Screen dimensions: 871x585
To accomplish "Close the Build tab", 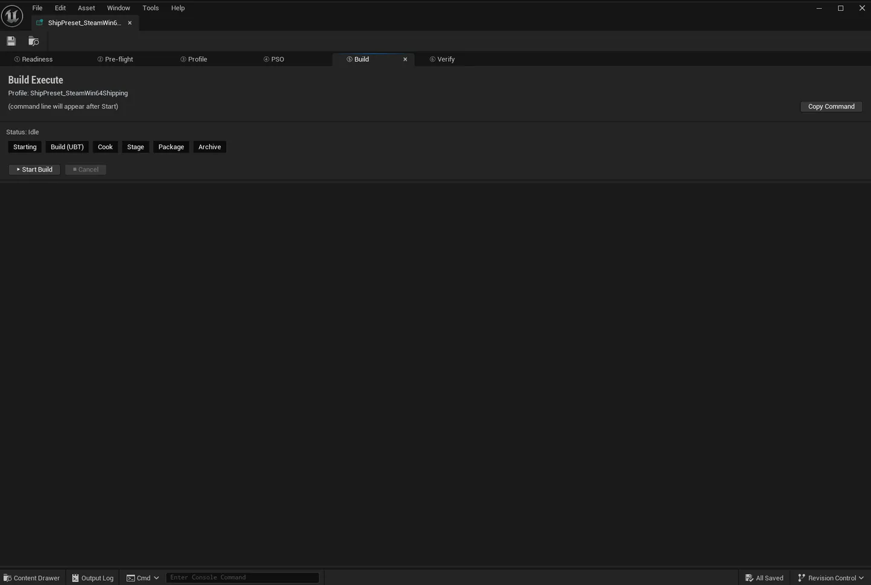I will pyautogui.click(x=405, y=59).
